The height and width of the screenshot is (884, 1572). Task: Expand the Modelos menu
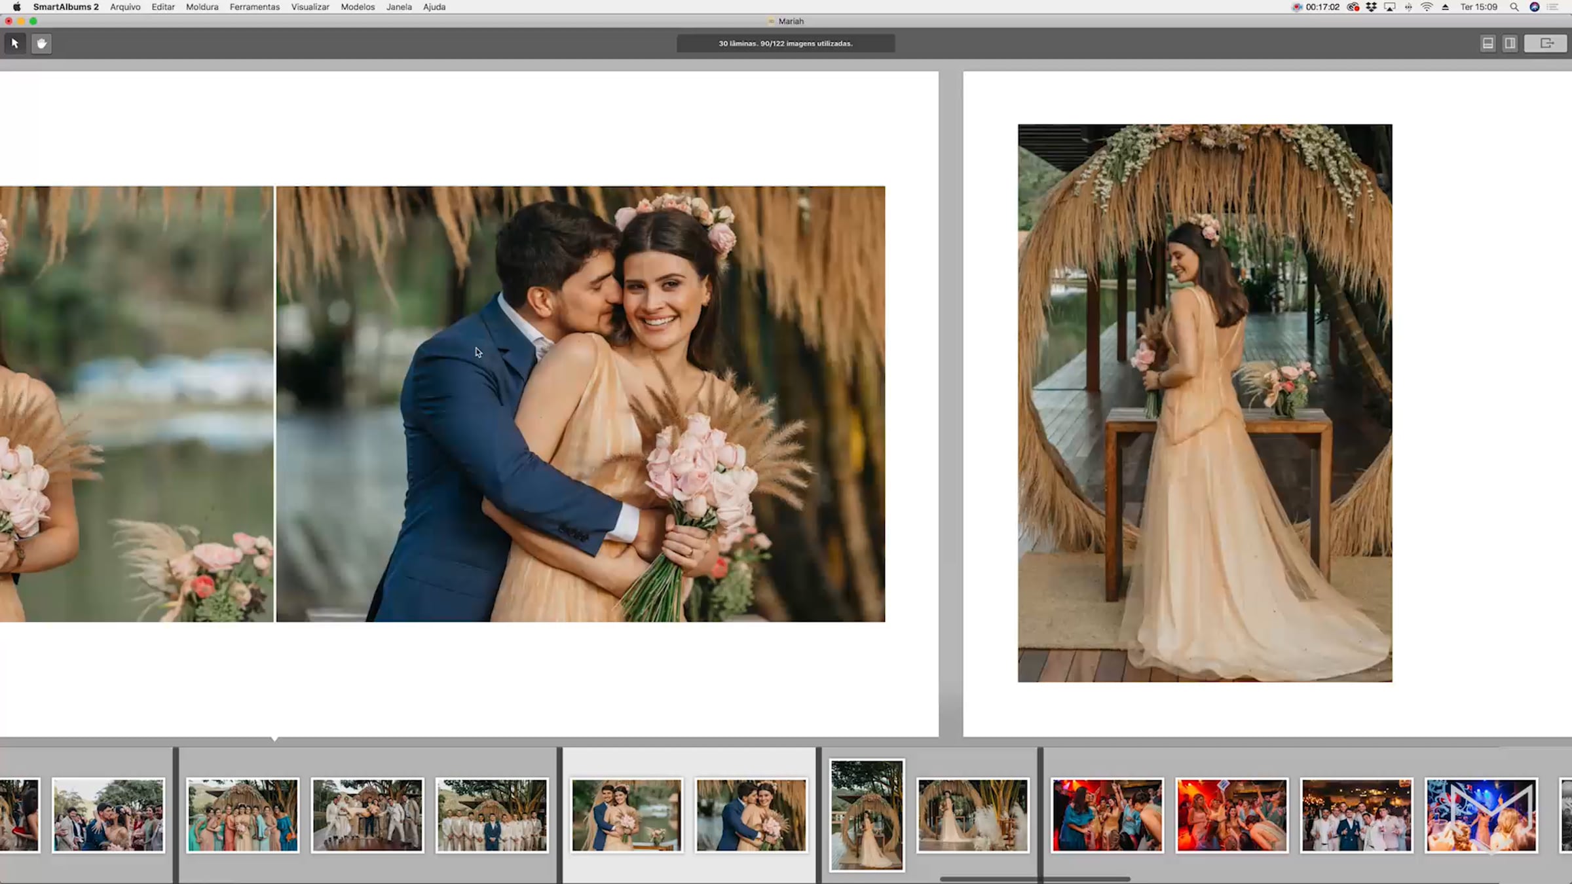pyautogui.click(x=358, y=7)
